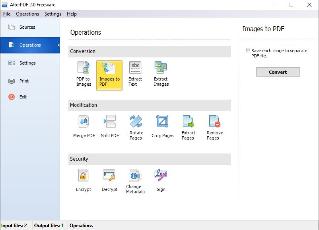Open the Settings menu in the menu bar
Screen dimensions: 319x230
53,14
